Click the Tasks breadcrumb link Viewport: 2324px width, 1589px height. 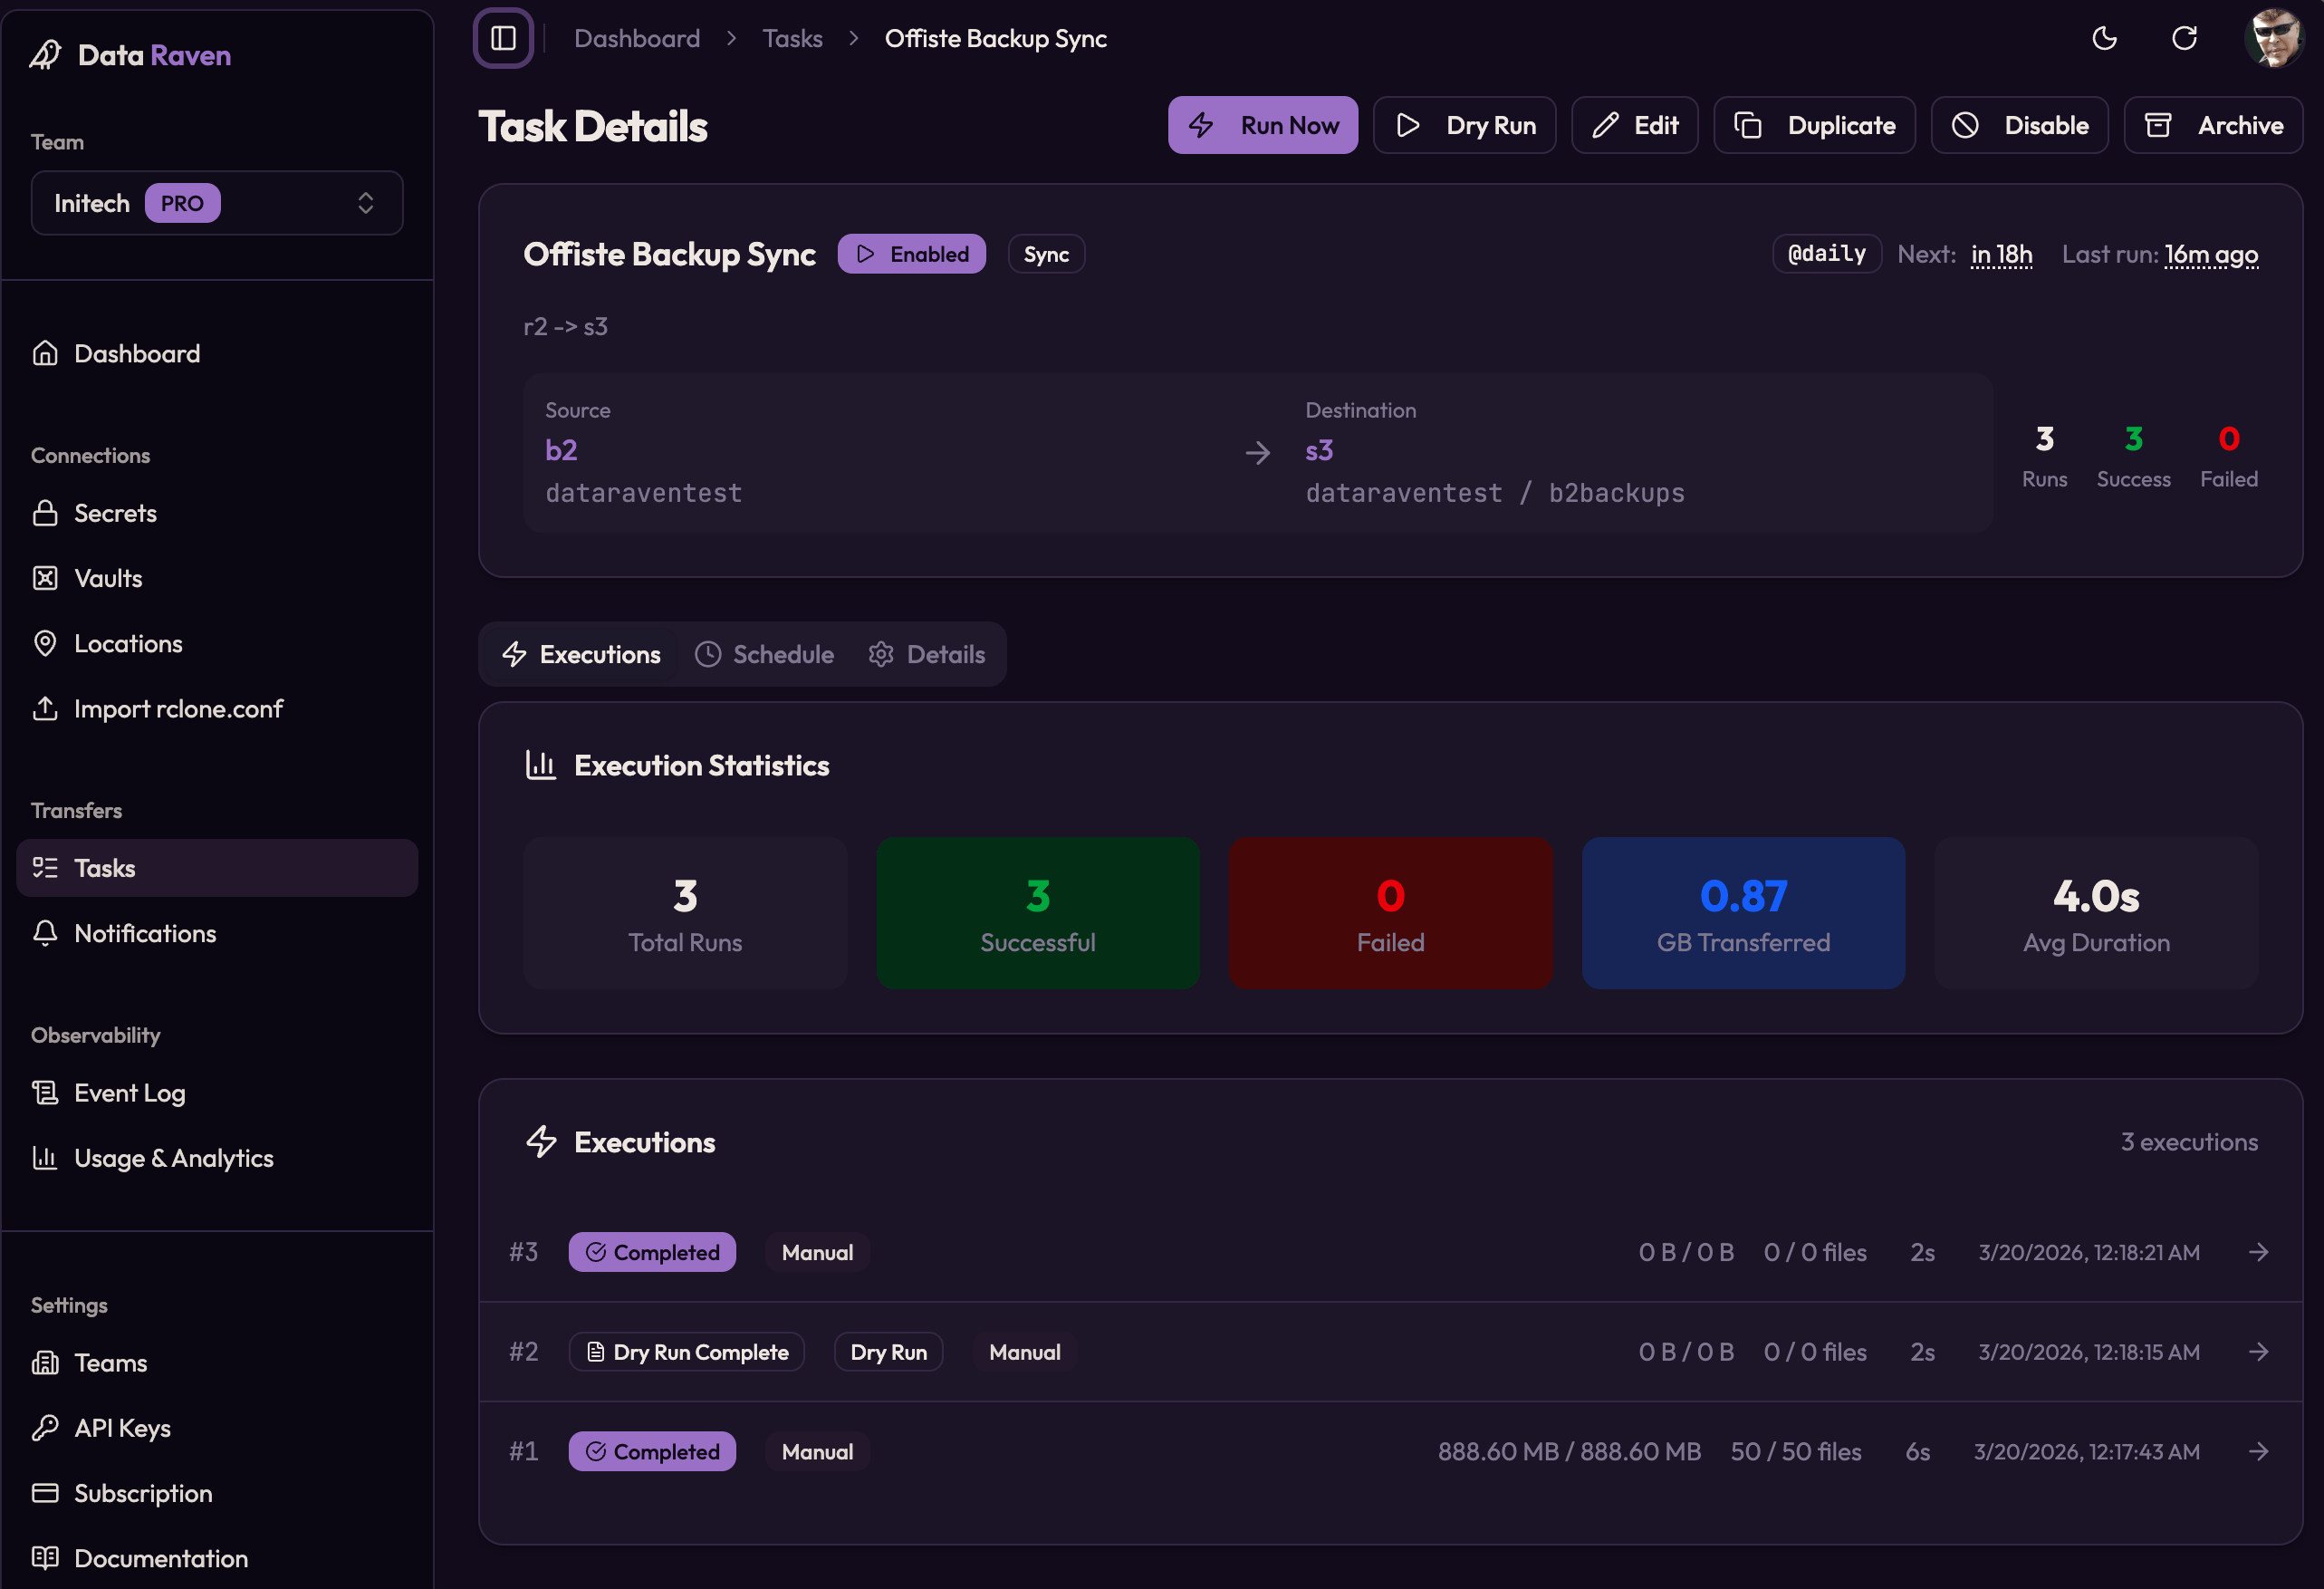pos(792,38)
